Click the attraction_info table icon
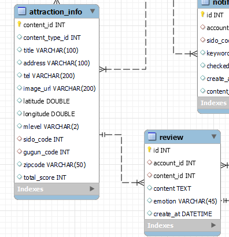The image size is (229, 237). pyautogui.click(x=22, y=11)
